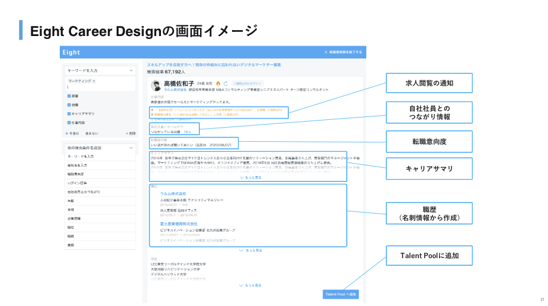Choose 会社名を入力 from condition list

tap(100, 165)
